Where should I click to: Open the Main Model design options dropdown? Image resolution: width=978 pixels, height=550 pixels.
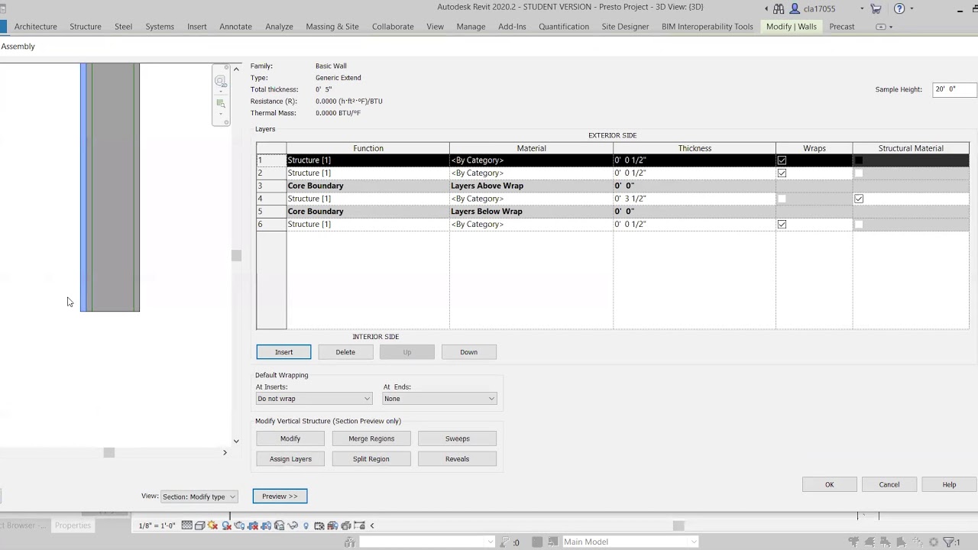(x=630, y=542)
